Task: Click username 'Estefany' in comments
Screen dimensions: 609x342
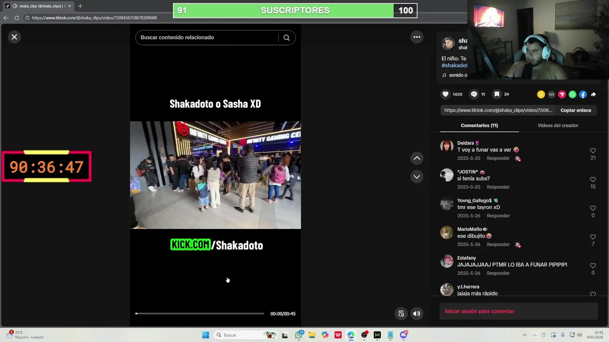Action: [467, 258]
